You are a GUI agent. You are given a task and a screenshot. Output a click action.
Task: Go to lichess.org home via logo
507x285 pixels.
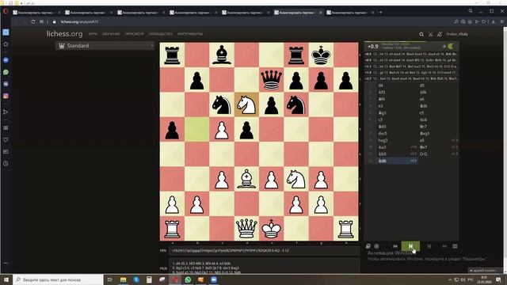coord(64,33)
